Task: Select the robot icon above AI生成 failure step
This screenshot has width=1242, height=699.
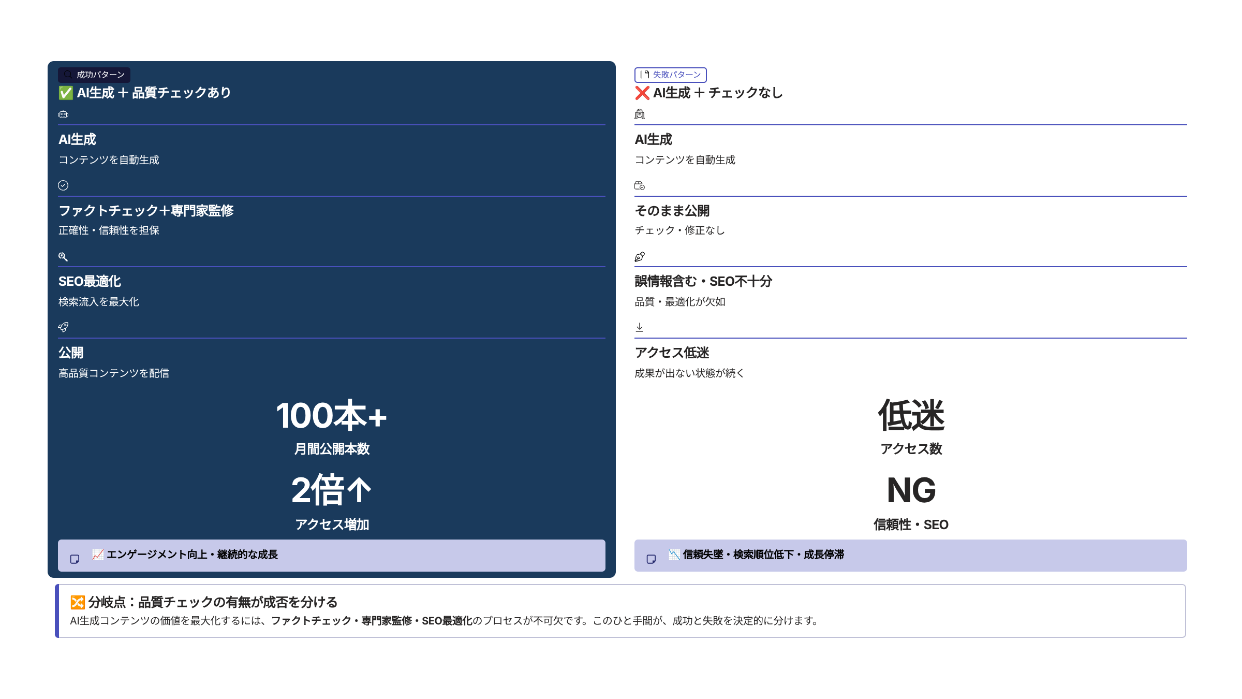Action: [x=640, y=114]
